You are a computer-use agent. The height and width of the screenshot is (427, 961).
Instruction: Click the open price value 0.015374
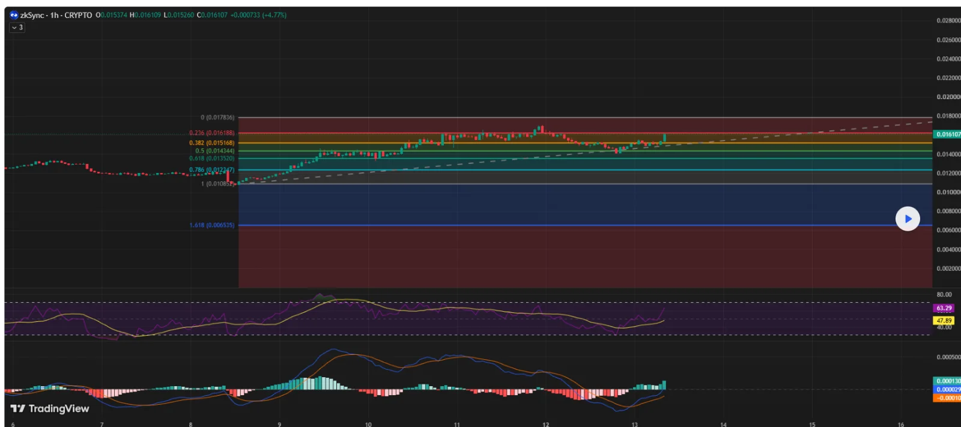(x=114, y=15)
